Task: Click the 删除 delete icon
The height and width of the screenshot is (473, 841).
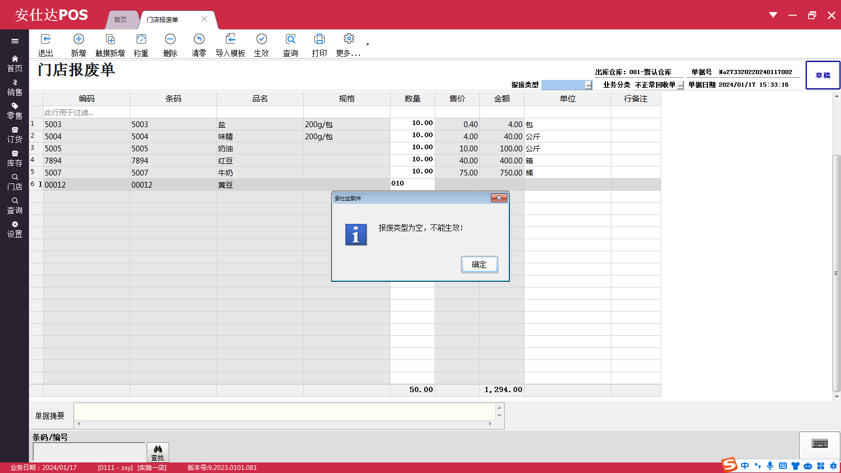Action: [x=170, y=39]
